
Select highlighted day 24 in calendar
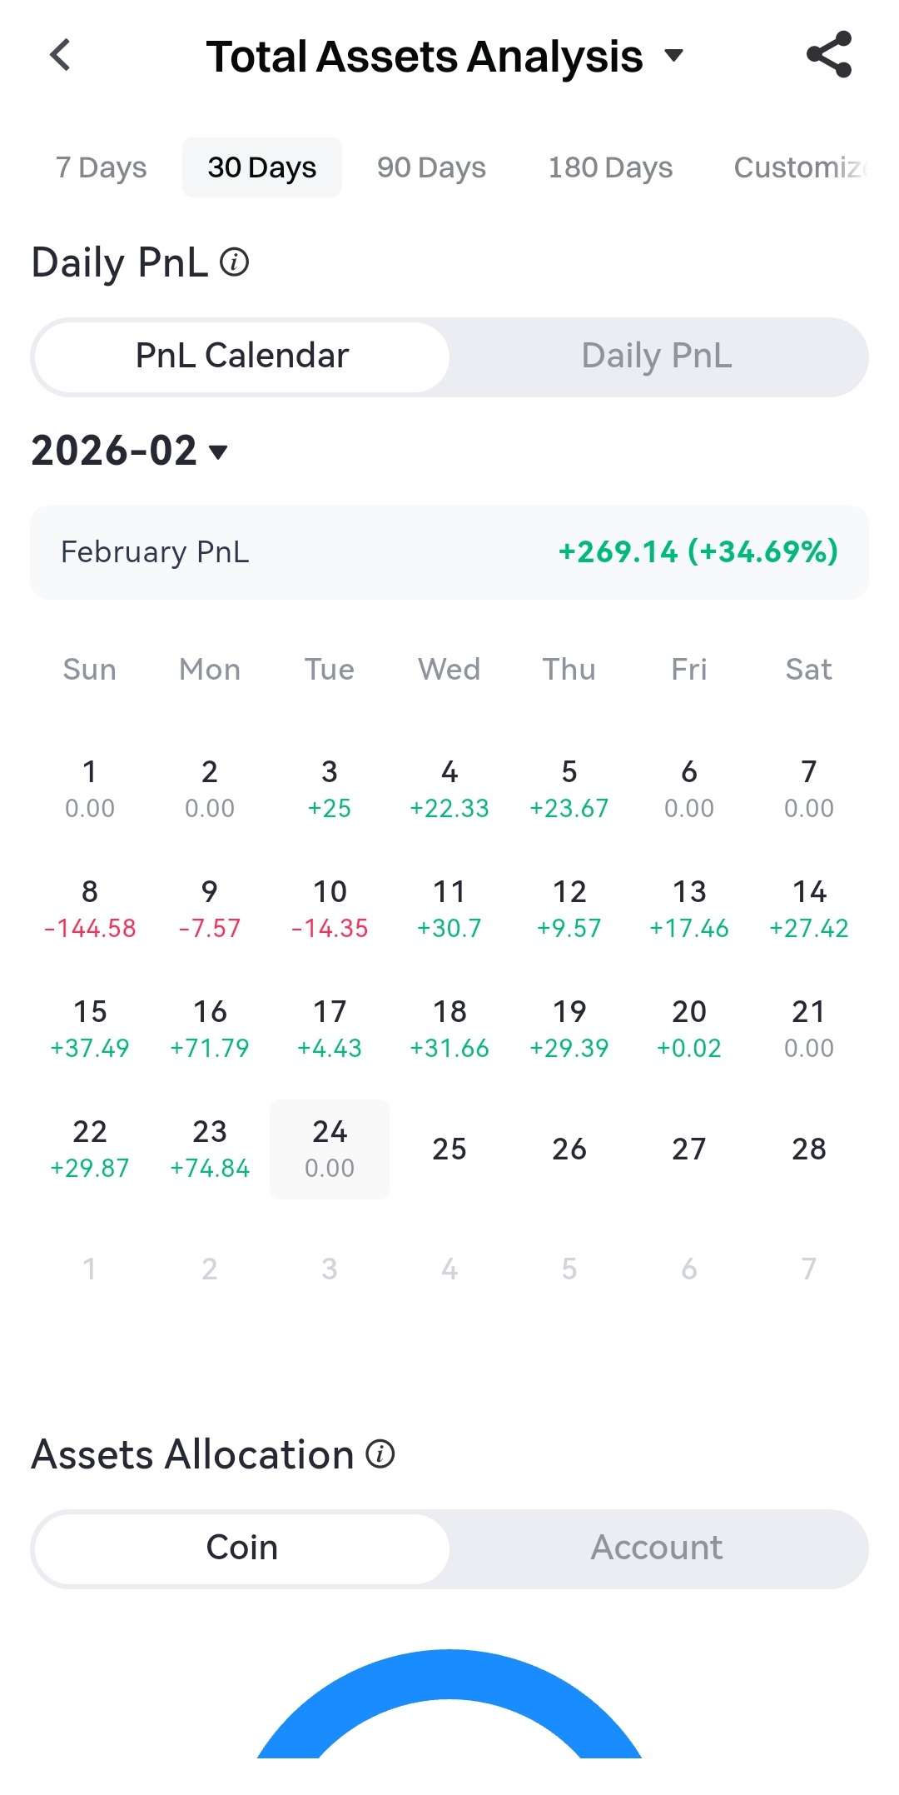point(330,1149)
